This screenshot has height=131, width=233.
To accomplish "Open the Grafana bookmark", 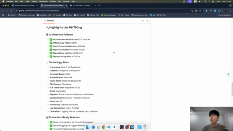I will (58, 15).
